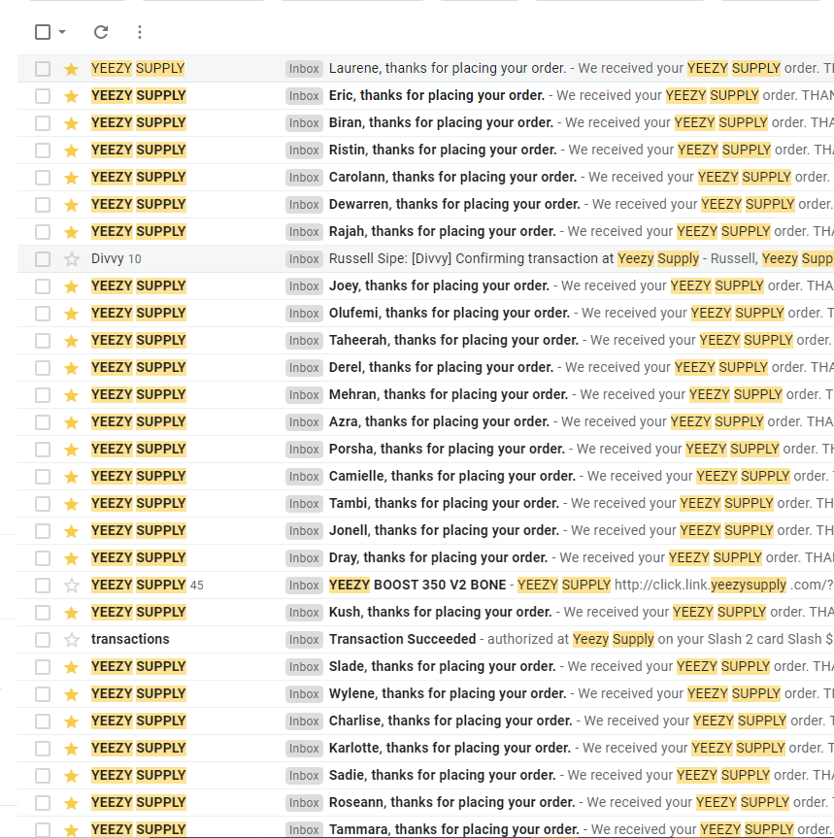The width and height of the screenshot is (834, 838).
Task: Open the 'YEEZY BOOST 350 V2 BONE' email
Action: (x=417, y=585)
